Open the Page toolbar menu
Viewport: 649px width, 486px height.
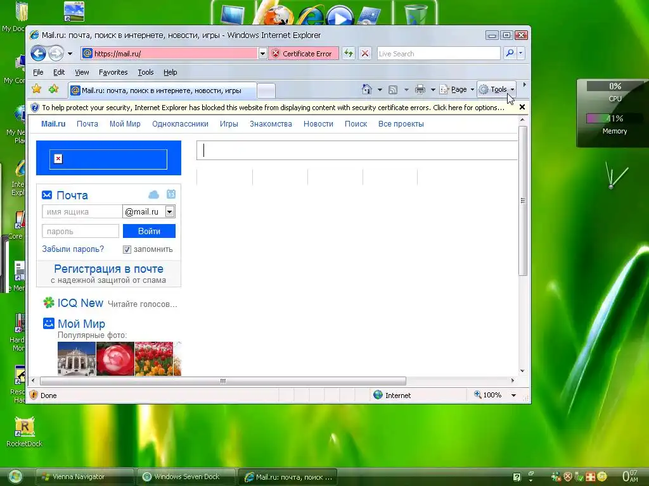coord(457,90)
